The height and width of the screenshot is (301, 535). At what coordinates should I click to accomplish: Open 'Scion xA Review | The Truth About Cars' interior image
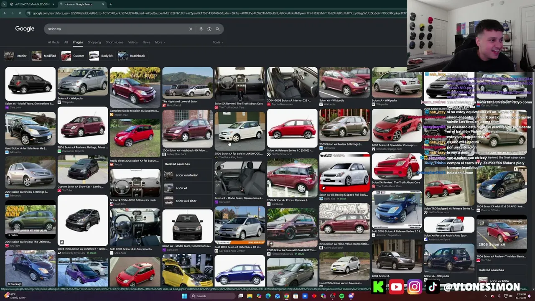click(239, 84)
